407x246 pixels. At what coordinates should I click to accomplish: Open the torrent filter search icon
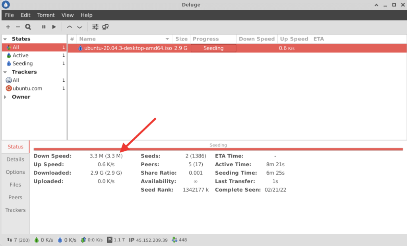tap(28, 27)
